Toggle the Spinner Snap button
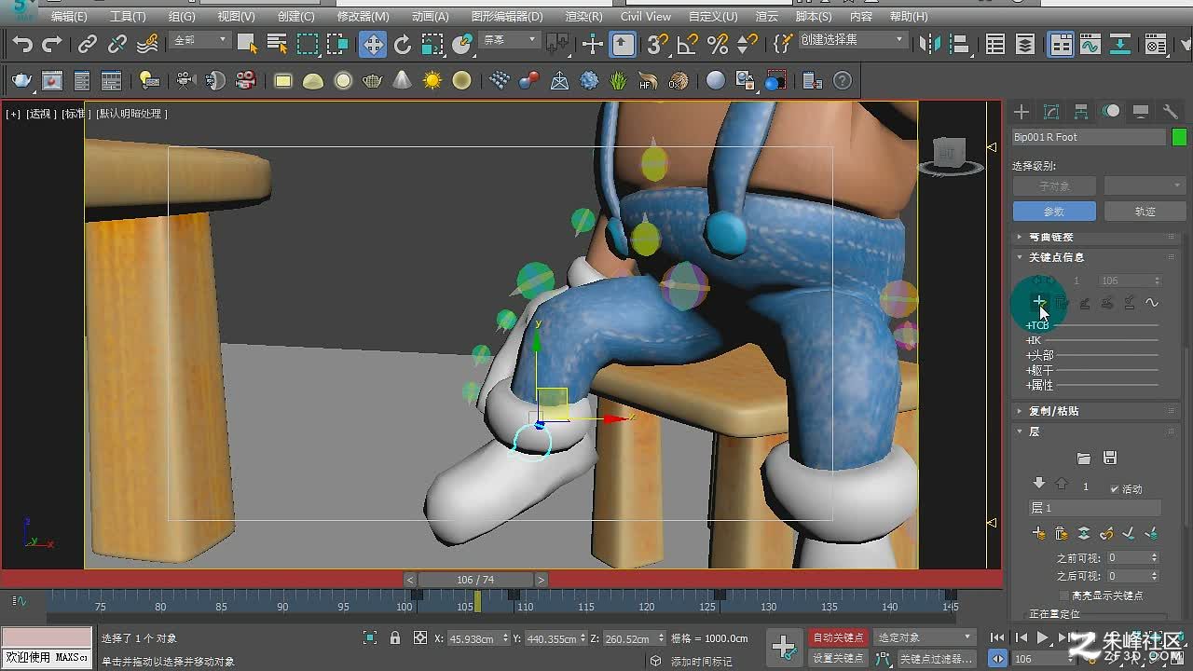This screenshot has height=671, width=1193. point(747,44)
